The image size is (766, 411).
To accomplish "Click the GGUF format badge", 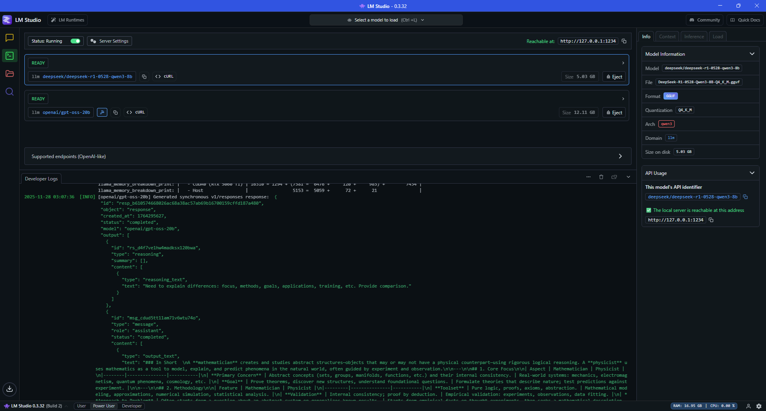I will pyautogui.click(x=671, y=96).
